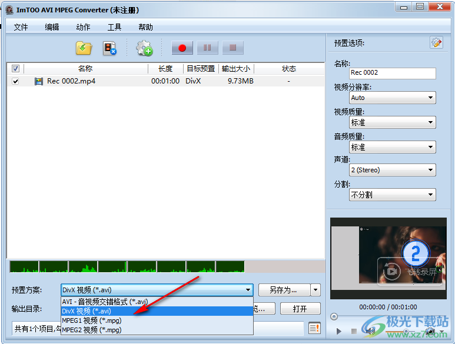Click the add preset gear icon
The width and height of the screenshot is (455, 344).
[145, 48]
